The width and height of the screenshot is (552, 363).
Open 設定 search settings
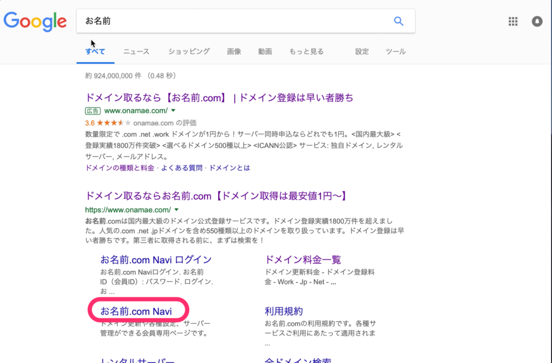point(362,52)
